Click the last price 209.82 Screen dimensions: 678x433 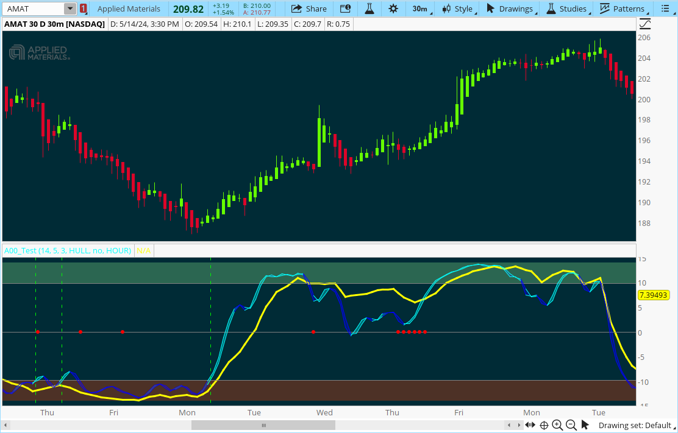point(188,9)
